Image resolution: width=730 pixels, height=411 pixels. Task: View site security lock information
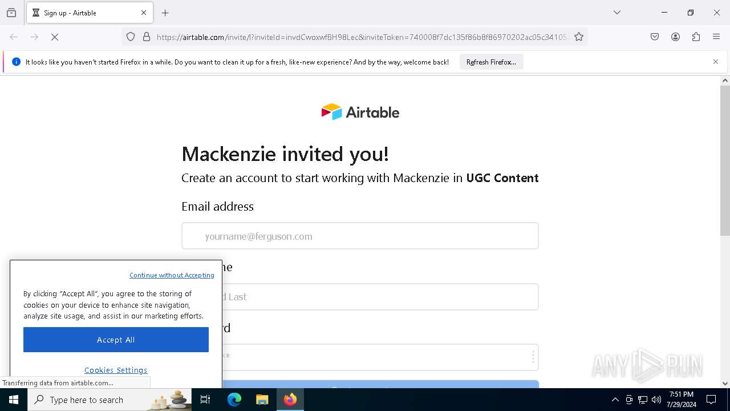pyautogui.click(x=147, y=37)
